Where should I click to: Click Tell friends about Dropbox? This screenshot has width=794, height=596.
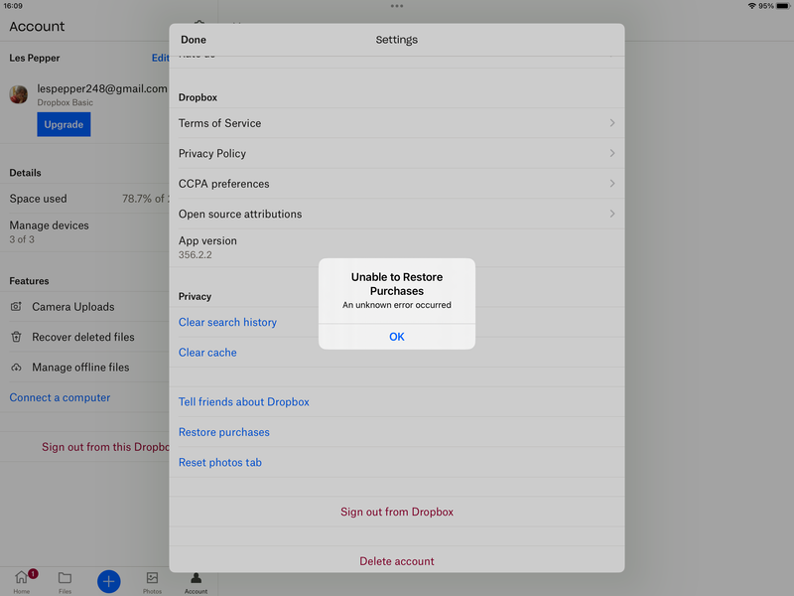click(x=243, y=402)
